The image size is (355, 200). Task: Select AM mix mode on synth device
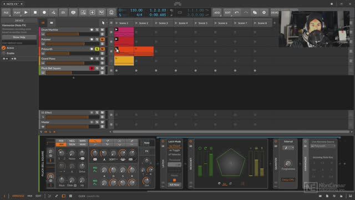[61, 145]
